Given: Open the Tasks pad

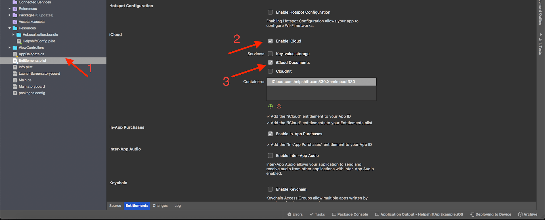Looking at the screenshot, I should tap(317, 214).
